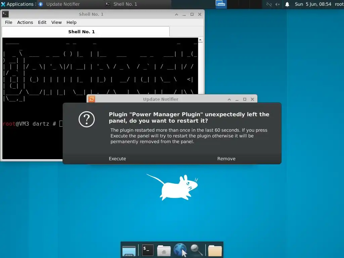
Task: Switch to Update Notifier in the taskbar
Action: [70, 4]
